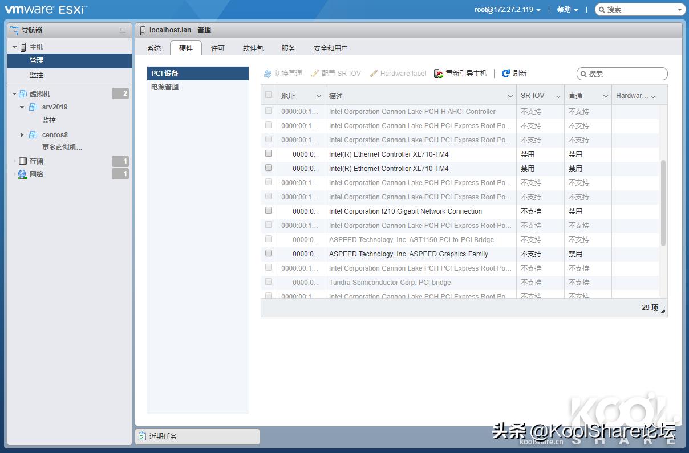Check the checkbox for Intel XL710-TM4 controller row
689x453 pixels.
point(268,153)
